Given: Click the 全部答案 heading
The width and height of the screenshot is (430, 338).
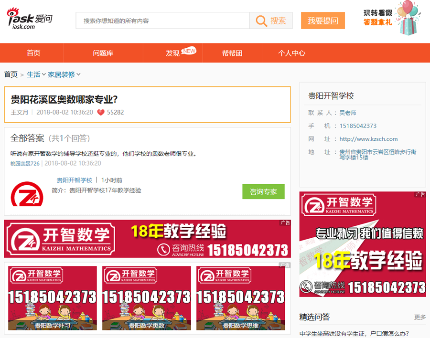Looking at the screenshot, I should [x=27, y=138].
